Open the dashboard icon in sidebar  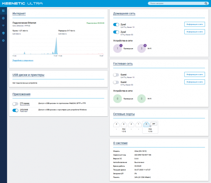click(x=3, y=11)
